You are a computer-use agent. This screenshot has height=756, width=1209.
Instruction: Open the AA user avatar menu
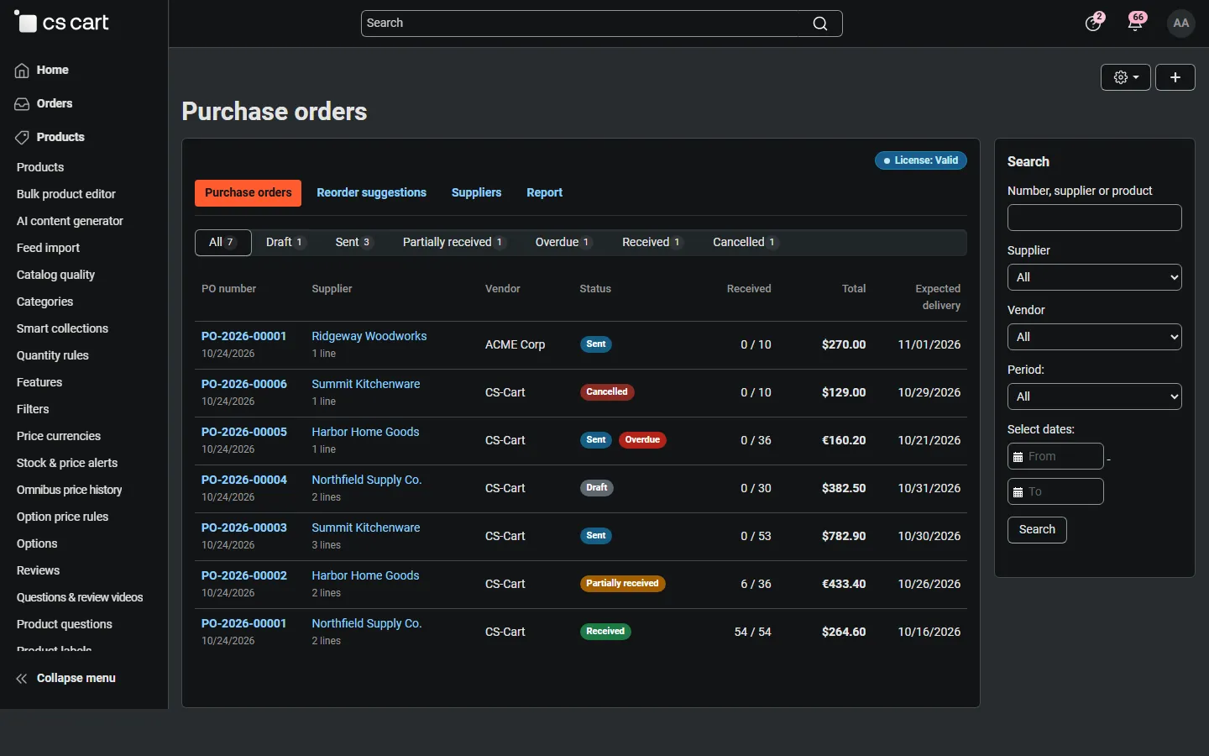[x=1180, y=23]
